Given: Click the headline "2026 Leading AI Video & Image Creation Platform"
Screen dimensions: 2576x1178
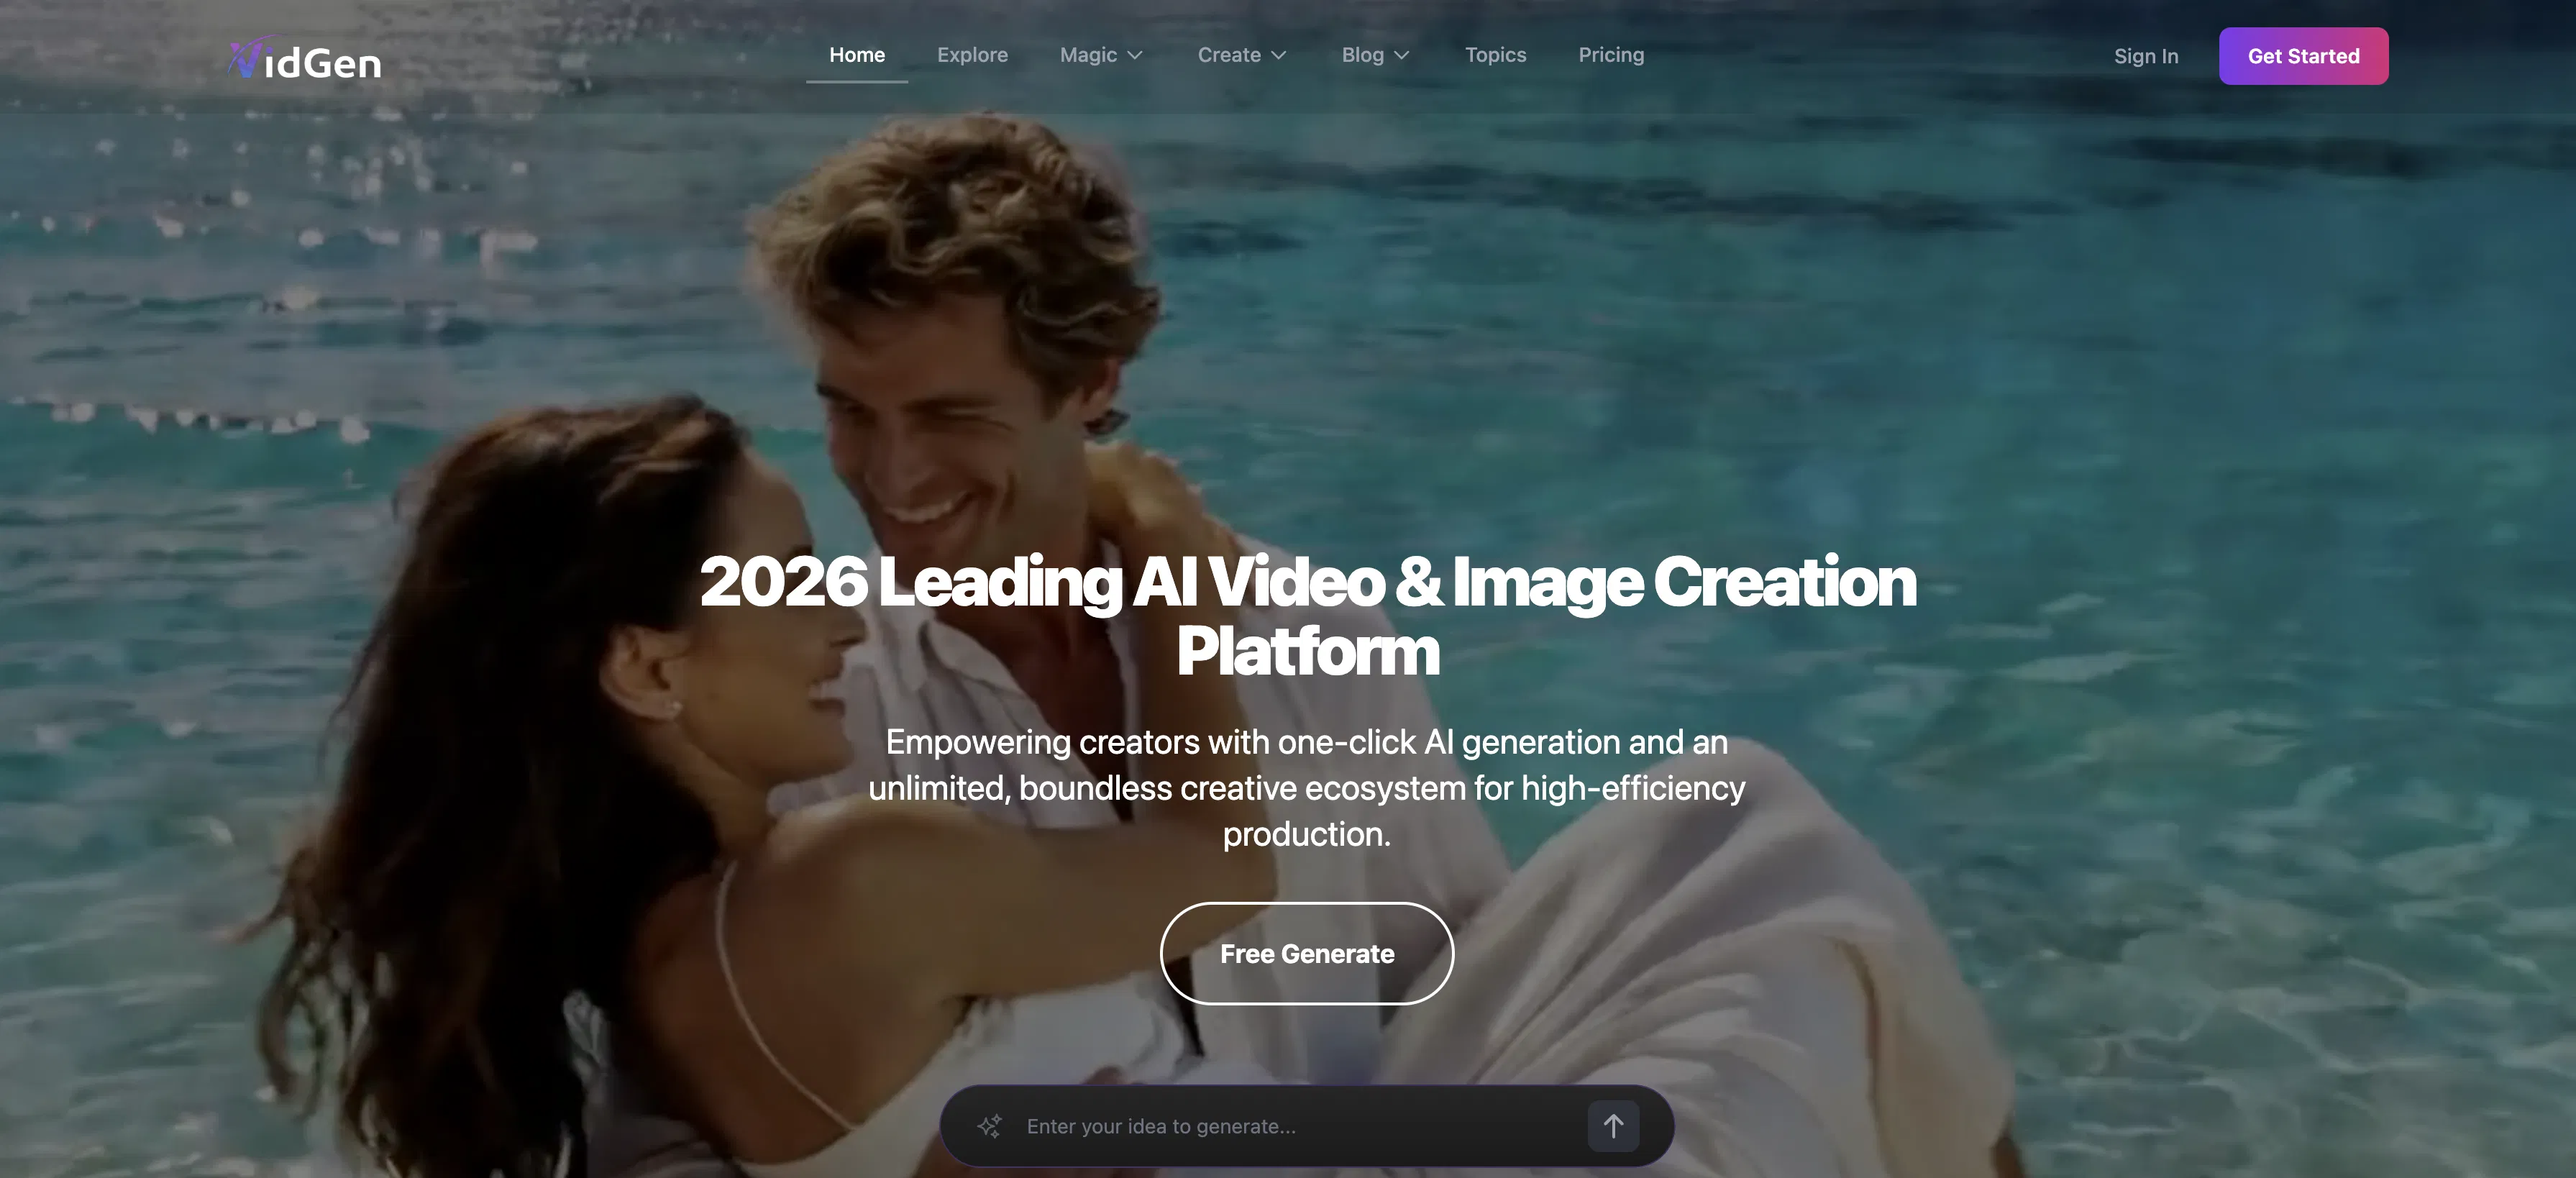Looking at the screenshot, I should pyautogui.click(x=1307, y=616).
